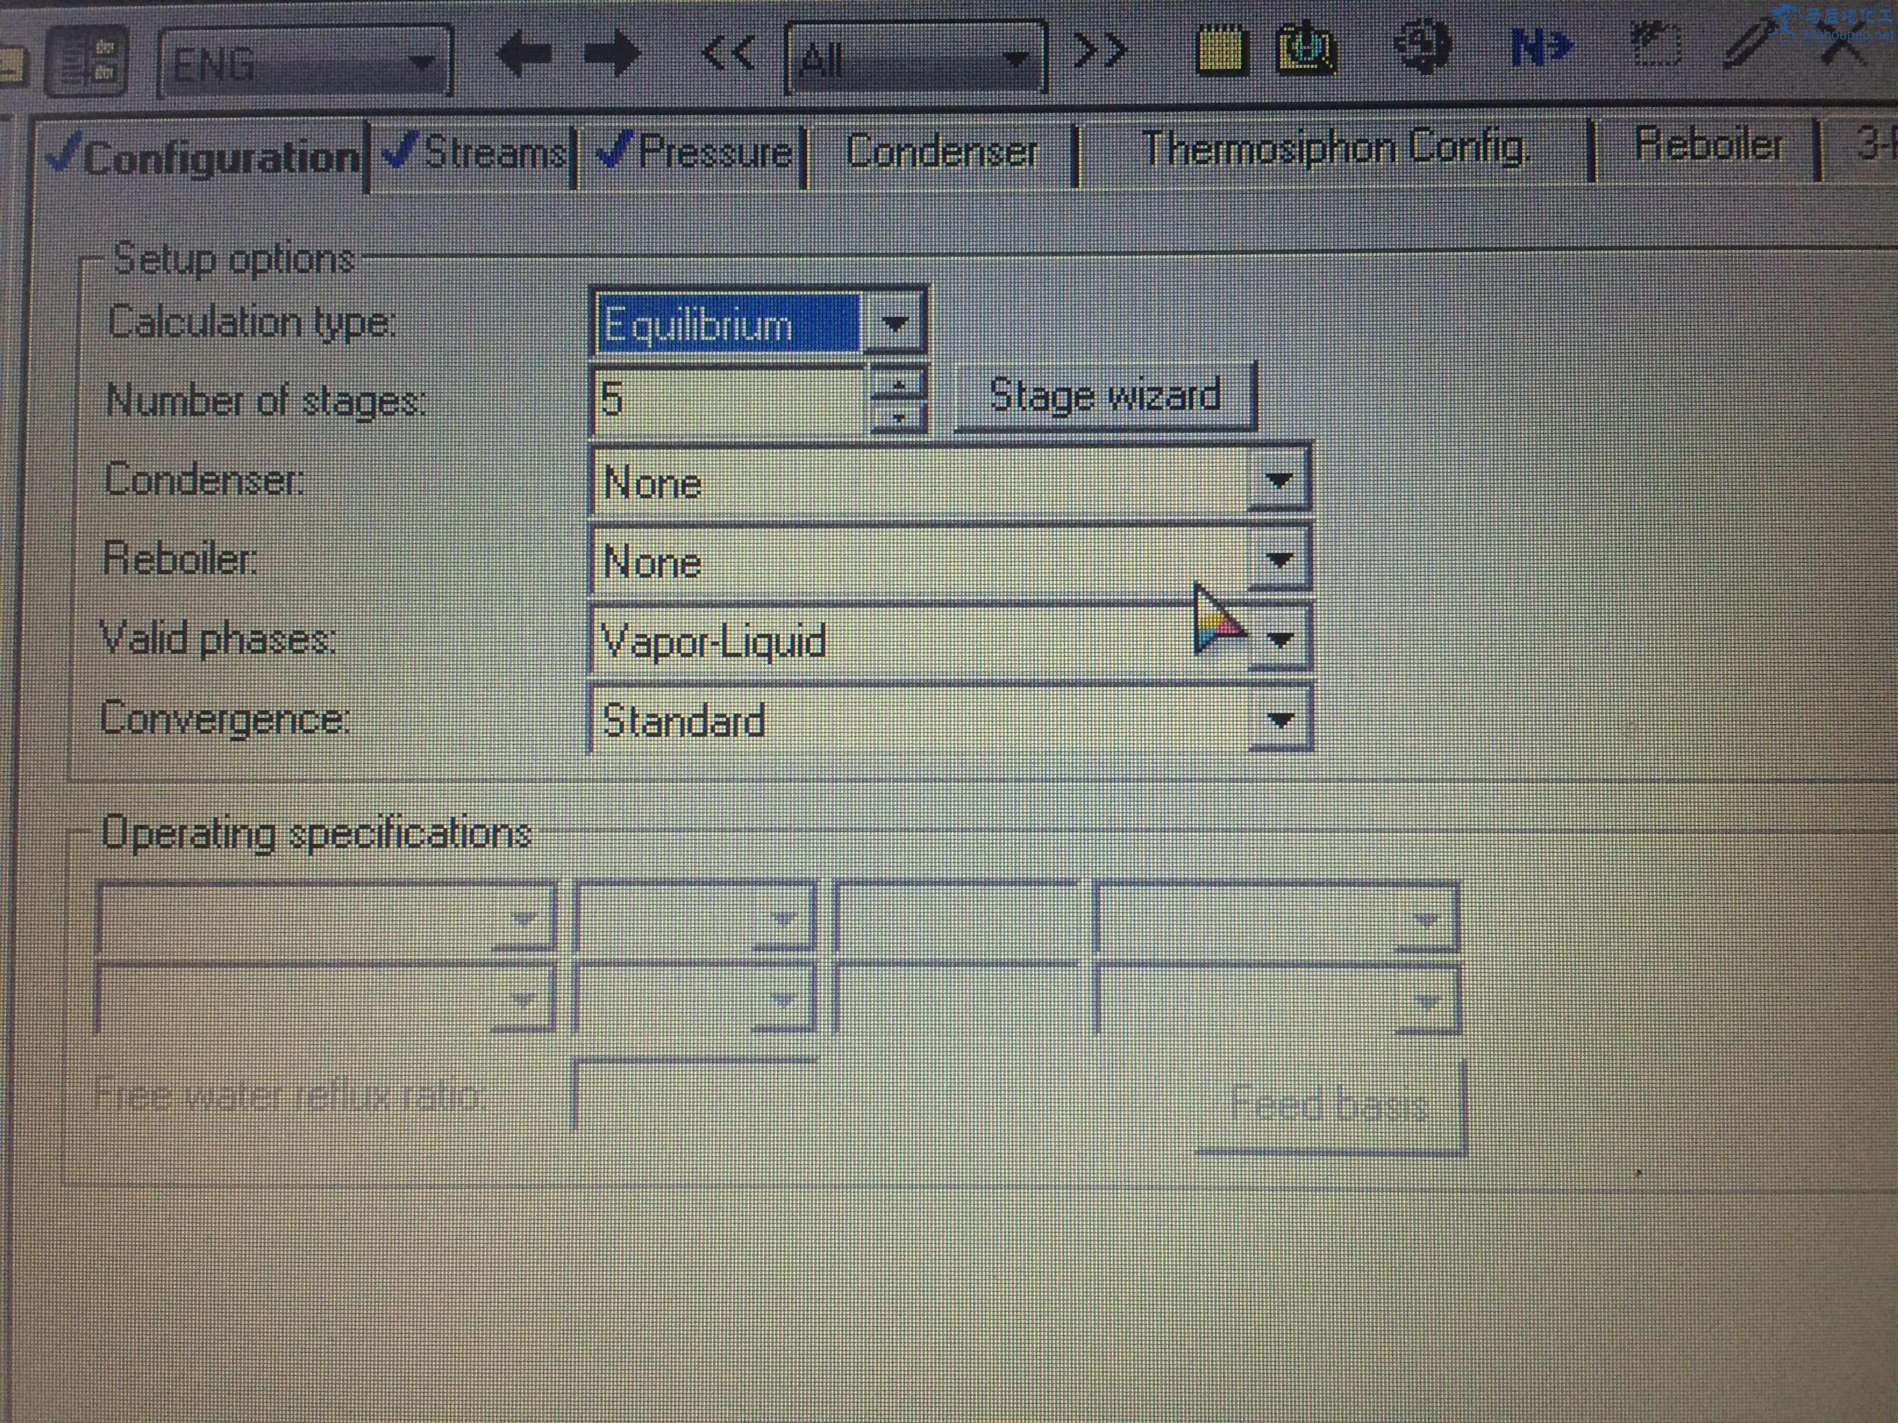This screenshot has width=1898, height=1423.
Task: Click the greyed Feed basis button
Action: tap(1329, 1105)
